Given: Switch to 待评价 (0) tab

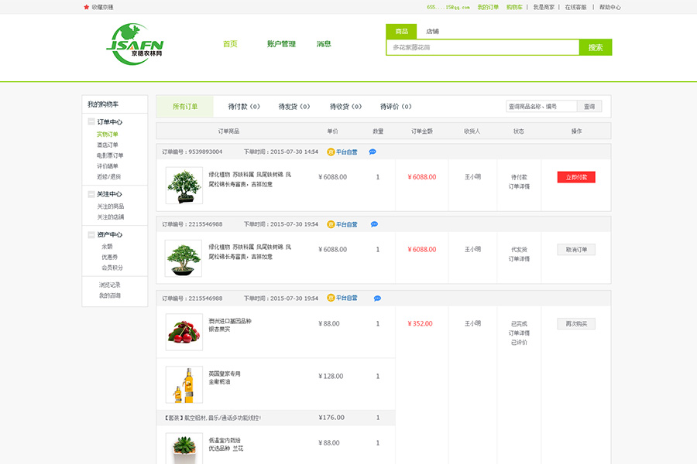Looking at the screenshot, I should point(396,107).
